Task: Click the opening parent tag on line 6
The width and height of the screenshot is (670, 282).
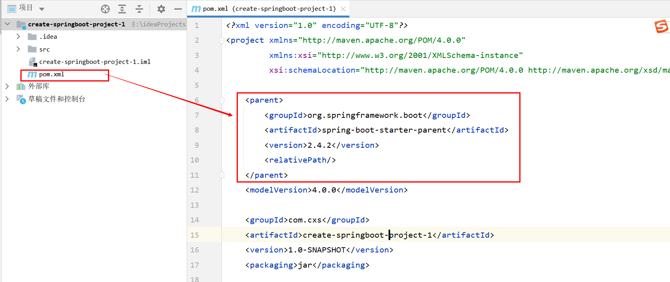Action: pyautogui.click(x=264, y=100)
